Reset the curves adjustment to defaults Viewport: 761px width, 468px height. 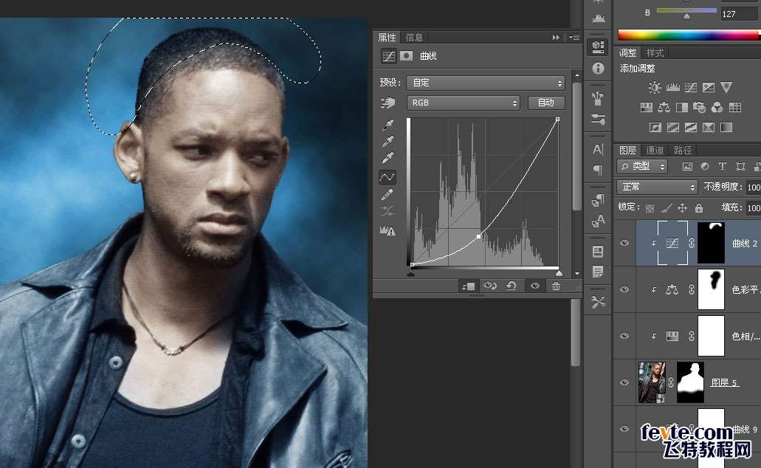(512, 286)
